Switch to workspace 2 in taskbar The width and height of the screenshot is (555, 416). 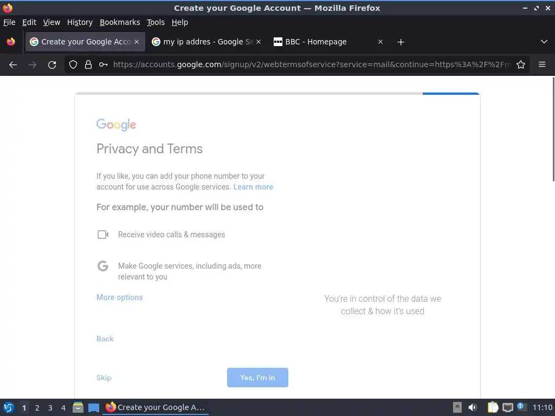click(37, 408)
